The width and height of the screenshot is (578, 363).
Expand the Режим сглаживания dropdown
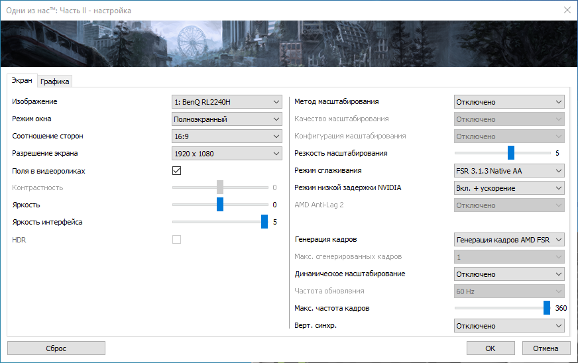[x=509, y=171]
